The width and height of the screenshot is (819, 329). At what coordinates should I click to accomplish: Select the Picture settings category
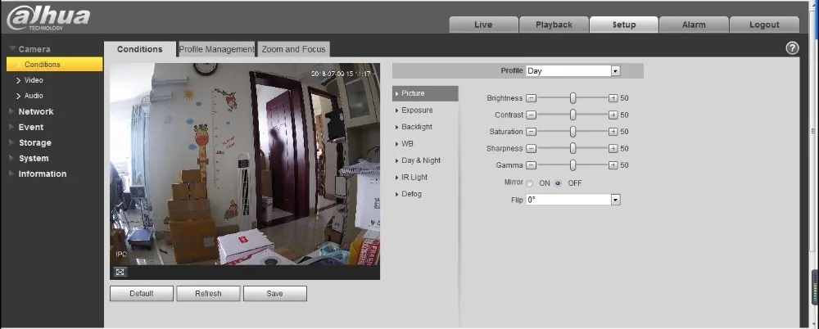point(425,93)
